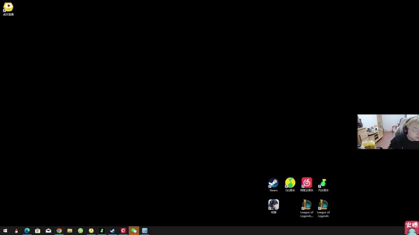Open the 汽水音乐 desktop shortcut
Viewport: 419px width, 235px height.
point(323,183)
